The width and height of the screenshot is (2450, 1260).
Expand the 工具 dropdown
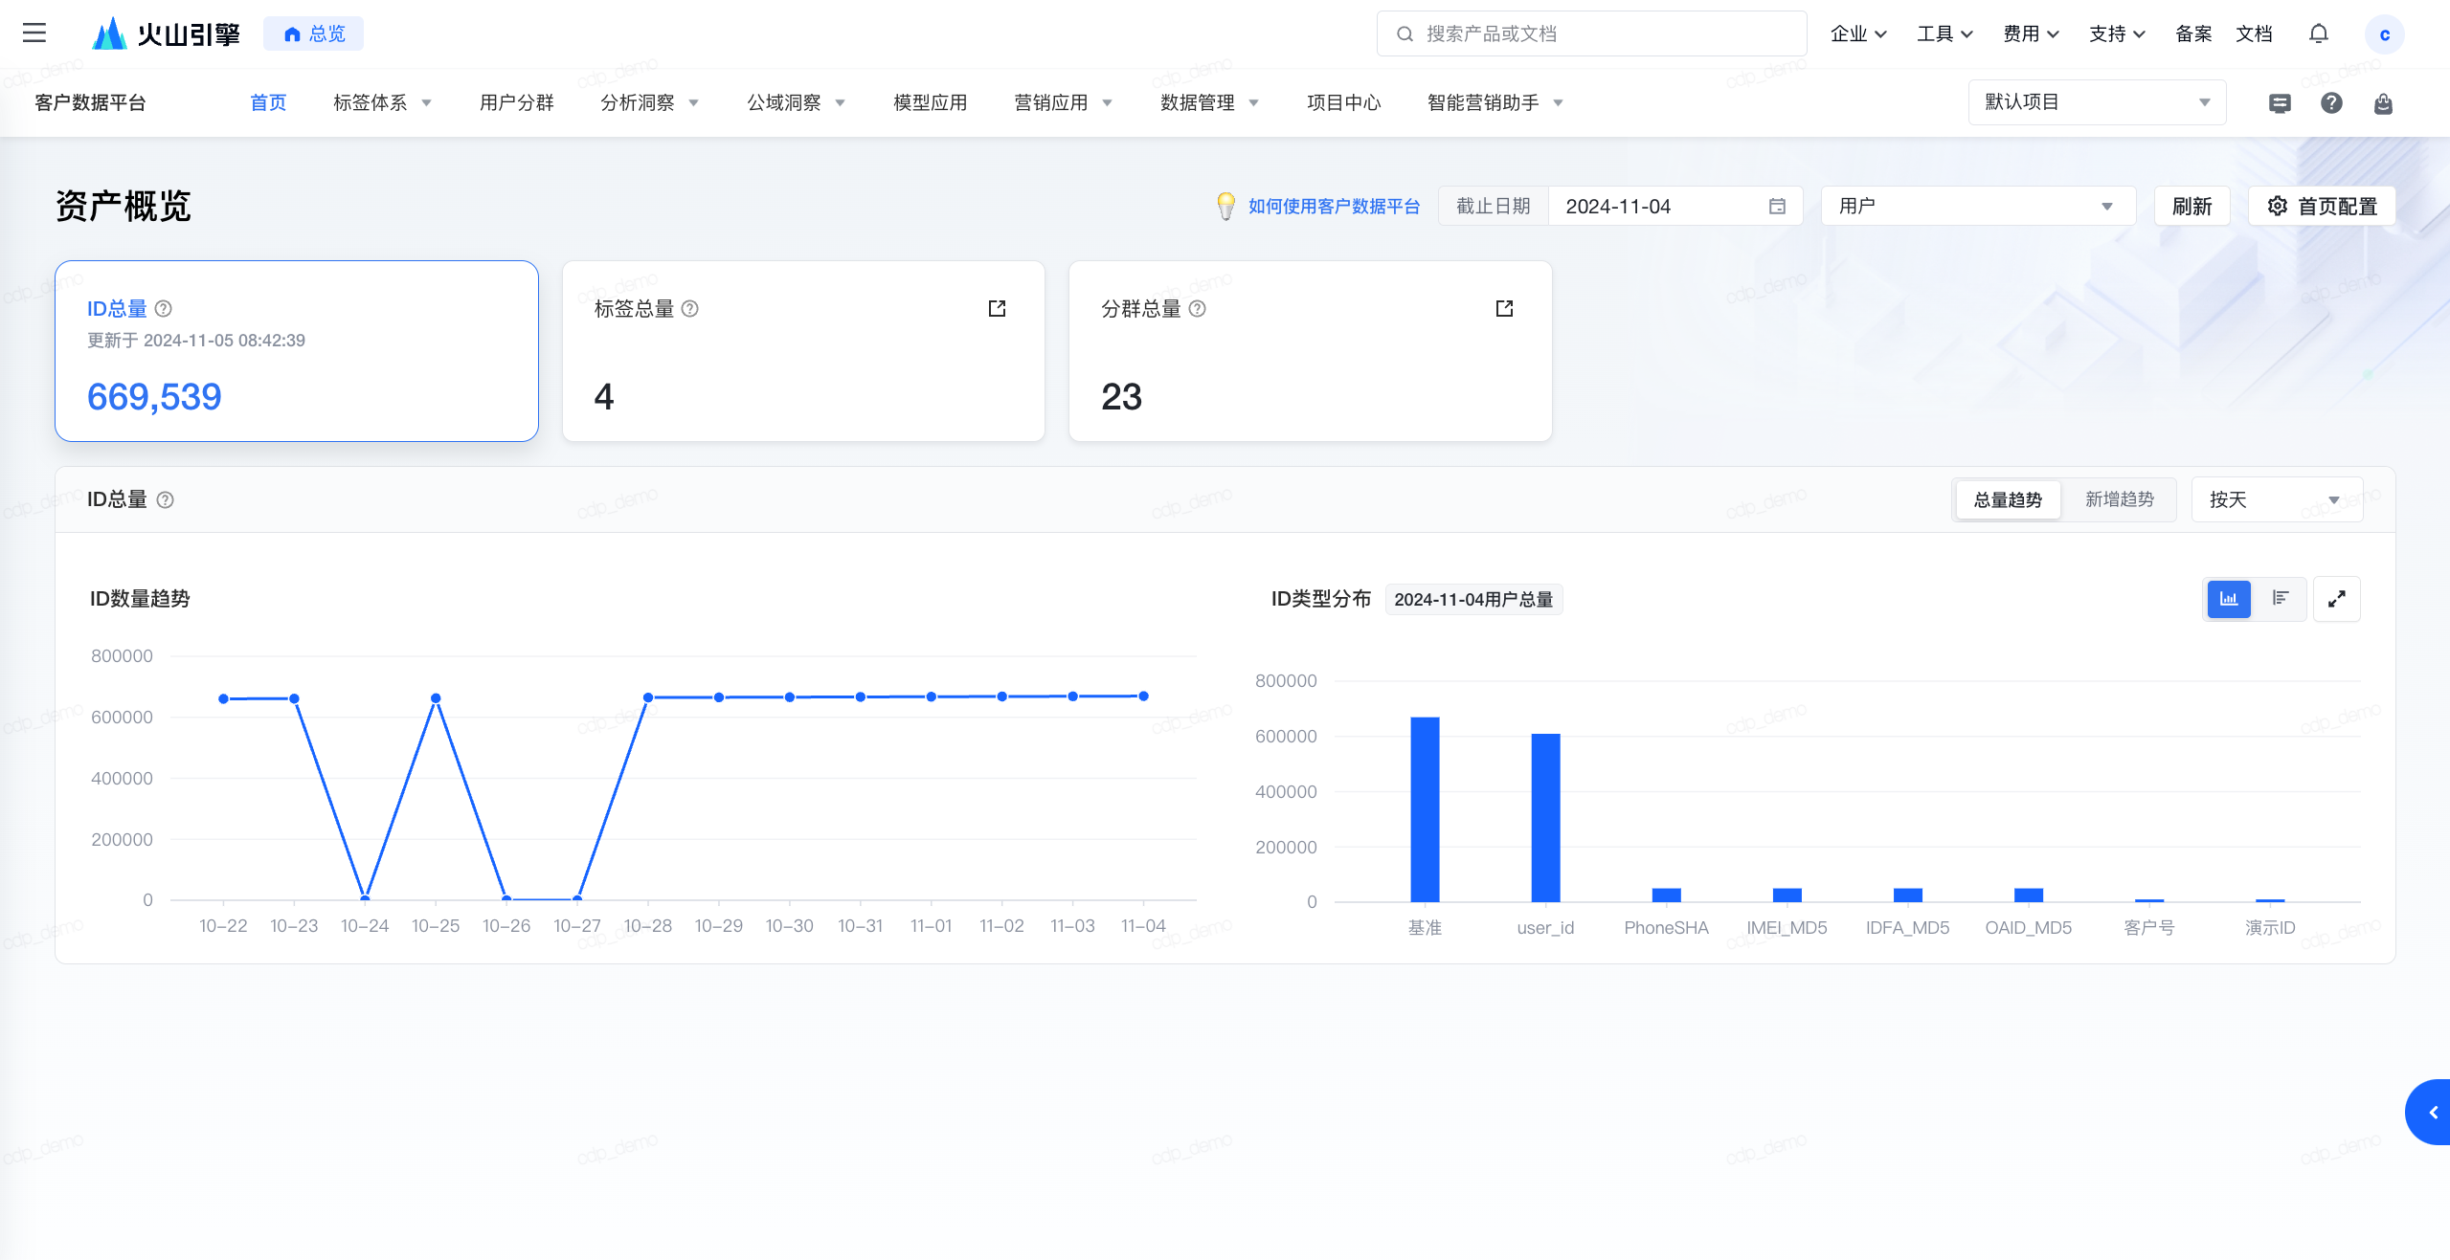[x=1944, y=34]
